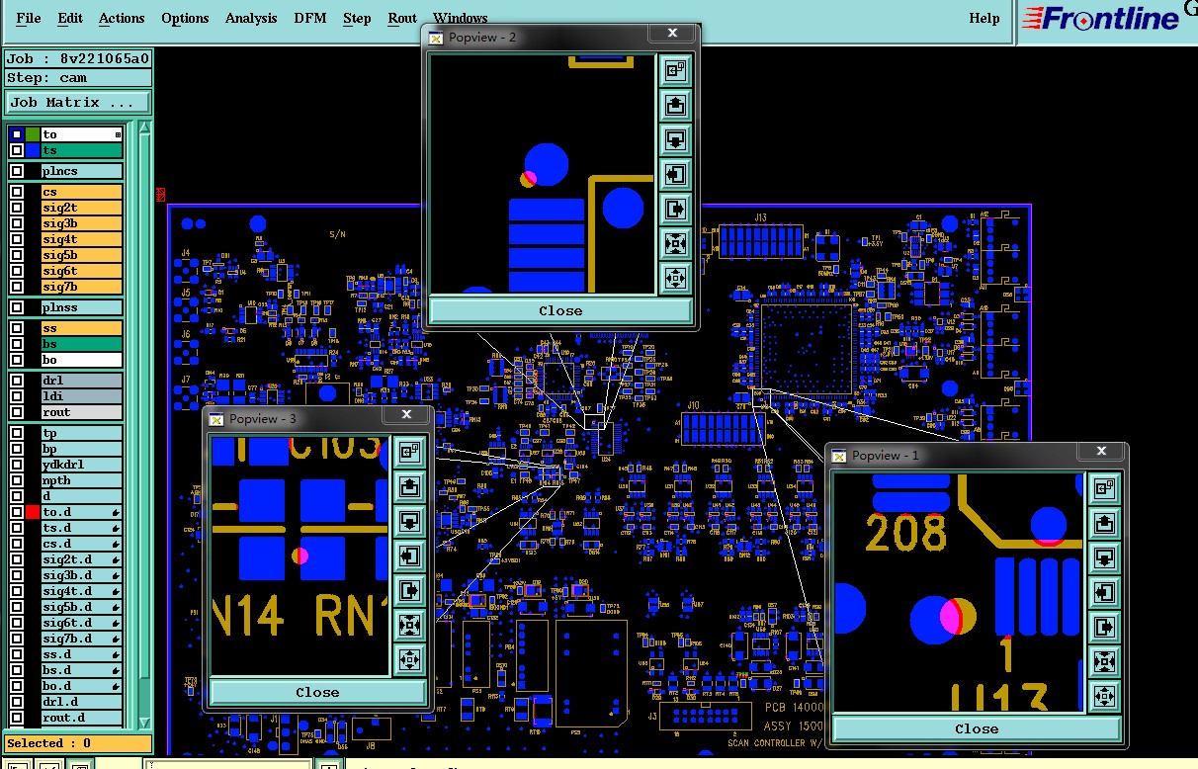This screenshot has width=1198, height=769.
Task: Click inward-arrows zoom icon in Popview - 2
Action: 675,243
